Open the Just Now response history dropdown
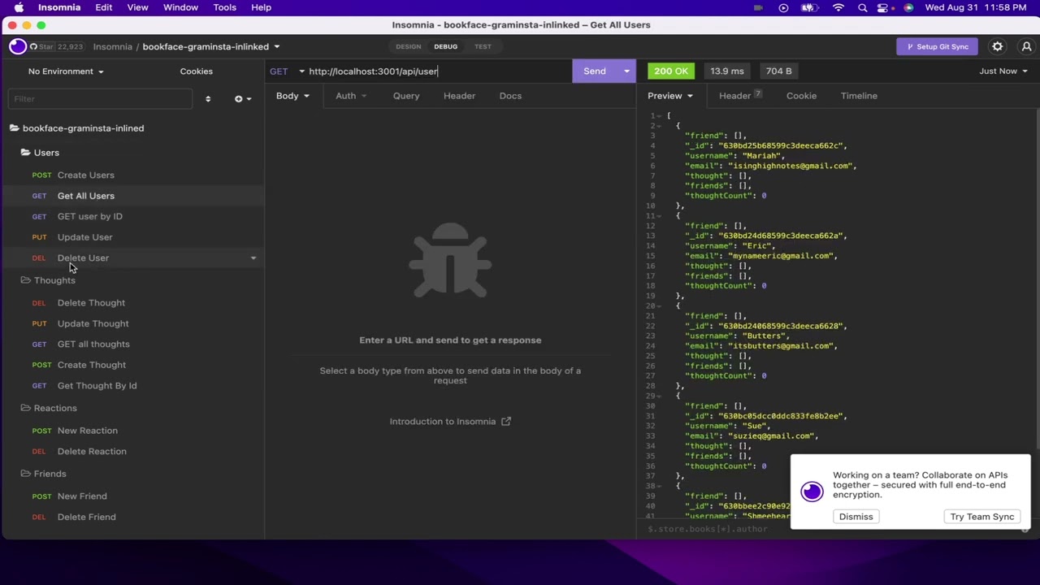 1003,71
